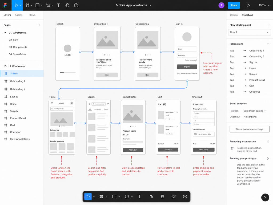
Task: Open the help question mark button
Action: point(265,197)
